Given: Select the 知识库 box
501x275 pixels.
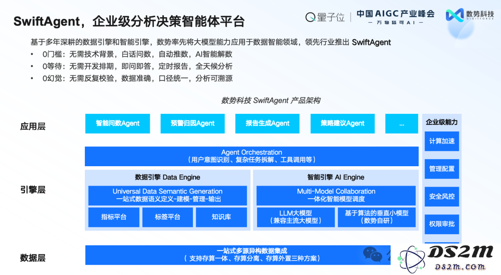Looking at the screenshot, I should [x=221, y=217].
